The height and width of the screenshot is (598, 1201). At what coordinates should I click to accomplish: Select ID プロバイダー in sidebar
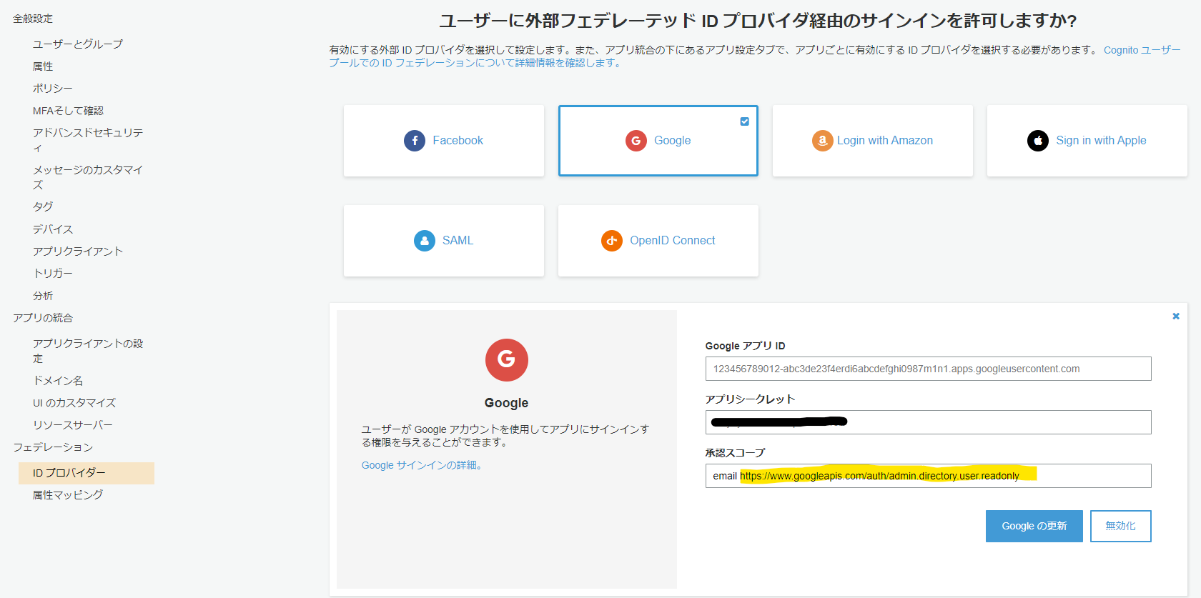pos(87,473)
